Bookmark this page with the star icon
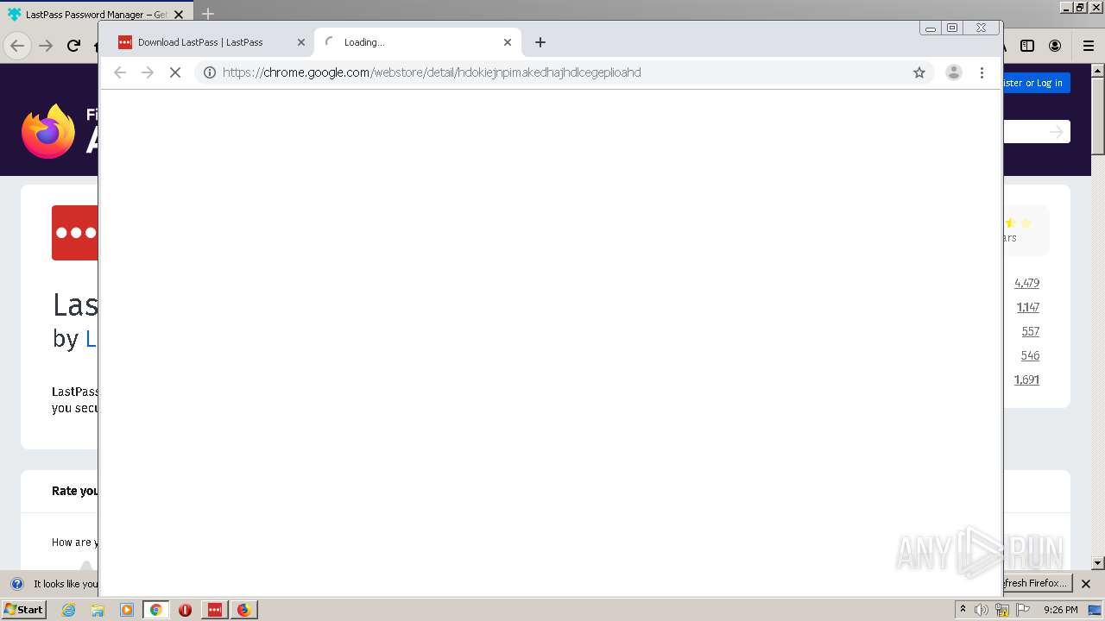Viewport: 1105px width, 621px height. [919, 72]
